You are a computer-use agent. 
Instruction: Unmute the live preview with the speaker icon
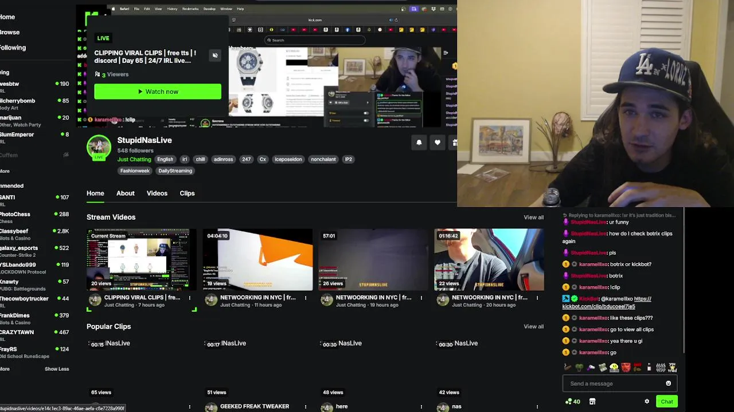click(215, 56)
